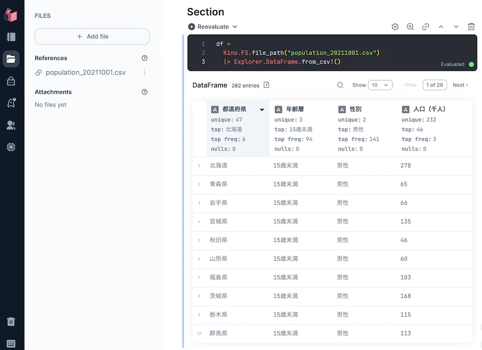
Task: Click the value 168 in 茨城県 row
Action: (405, 296)
